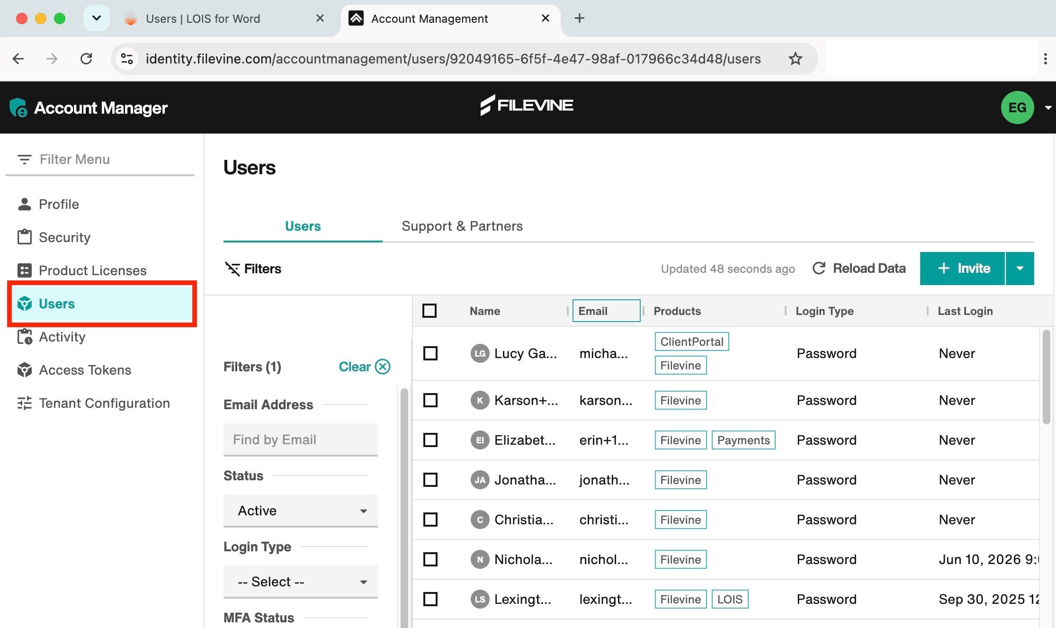Click the N avatar for Nichola...
1056x628 pixels.
point(480,559)
